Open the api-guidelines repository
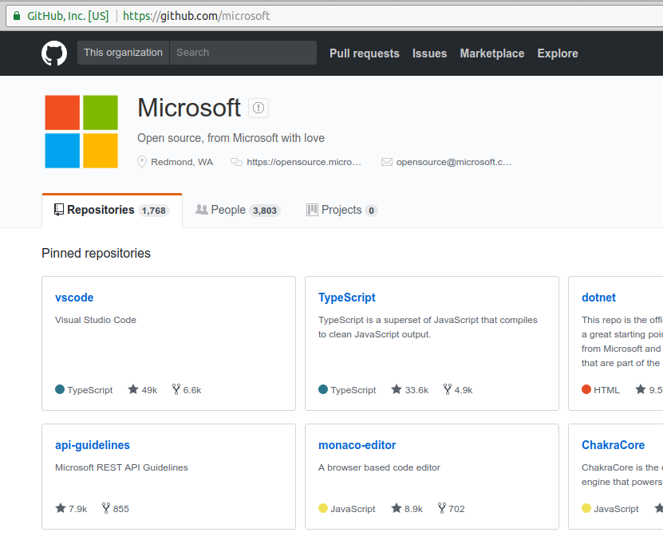The image size is (663, 544). click(x=93, y=444)
